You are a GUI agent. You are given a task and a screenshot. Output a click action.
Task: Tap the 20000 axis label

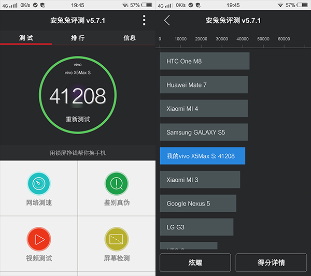coord(201,39)
